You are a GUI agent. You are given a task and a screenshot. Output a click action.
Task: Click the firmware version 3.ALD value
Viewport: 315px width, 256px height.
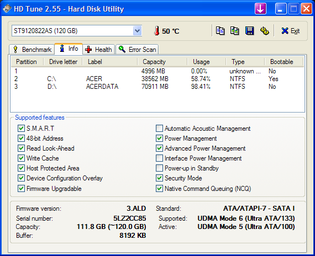[136, 209]
